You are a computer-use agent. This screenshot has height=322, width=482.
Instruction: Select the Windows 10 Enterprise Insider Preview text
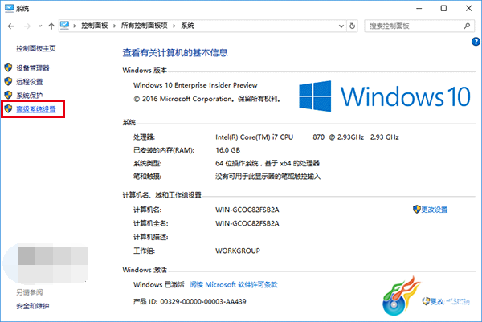[x=195, y=85]
